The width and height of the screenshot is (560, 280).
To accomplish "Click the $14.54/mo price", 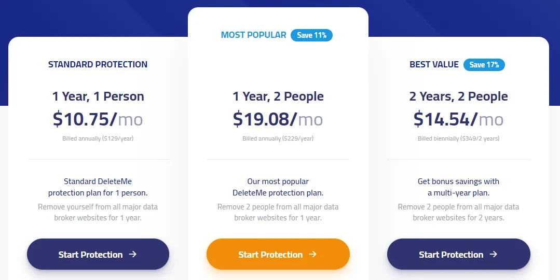I will (458, 119).
